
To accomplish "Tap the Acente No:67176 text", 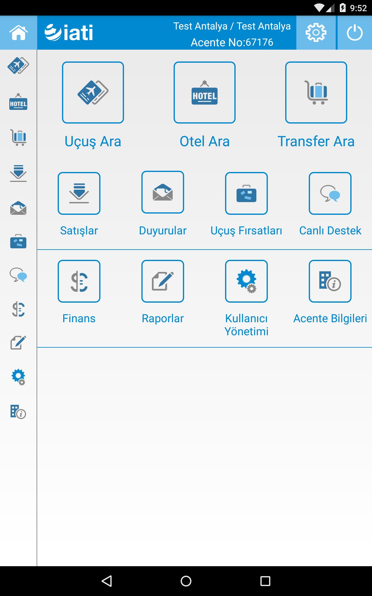I will pyautogui.click(x=232, y=43).
